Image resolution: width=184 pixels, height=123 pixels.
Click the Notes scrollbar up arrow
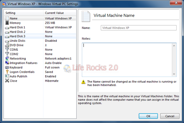(x=174, y=46)
